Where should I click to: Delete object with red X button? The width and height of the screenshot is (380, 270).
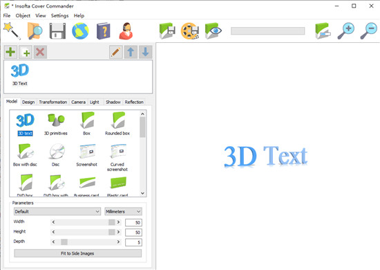tap(40, 52)
